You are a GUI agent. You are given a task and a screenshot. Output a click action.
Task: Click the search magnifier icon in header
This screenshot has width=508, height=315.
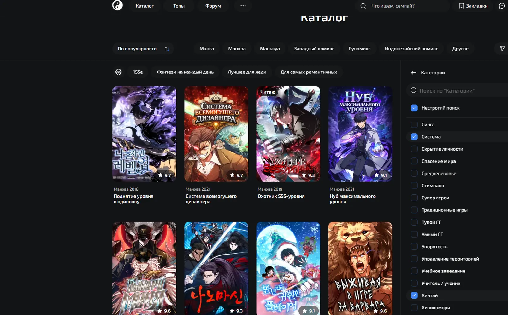(363, 6)
